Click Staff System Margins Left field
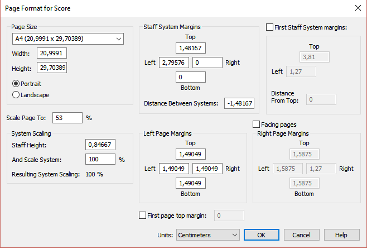This screenshot has height=249, width=367. tap(175, 63)
